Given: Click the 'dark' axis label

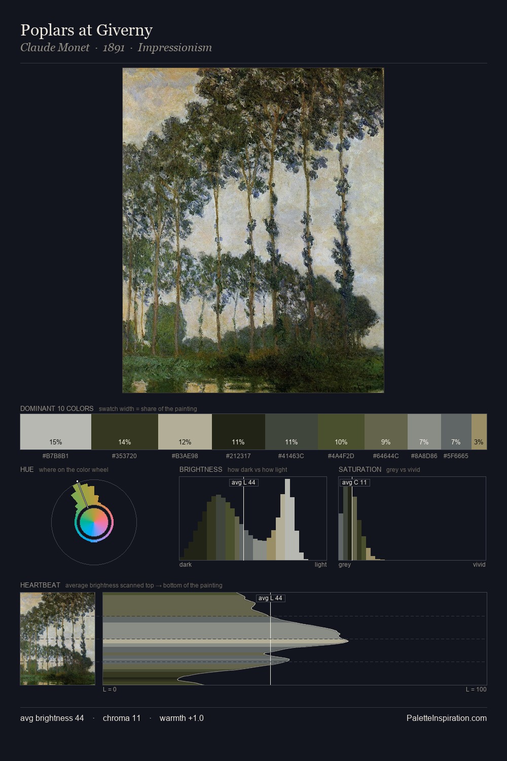Looking at the screenshot, I should pyautogui.click(x=186, y=565).
